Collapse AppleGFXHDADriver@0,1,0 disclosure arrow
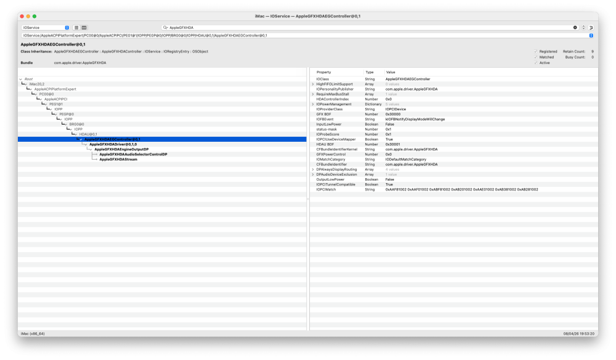Image resolution: width=616 pixels, height=360 pixels. tap(86, 144)
